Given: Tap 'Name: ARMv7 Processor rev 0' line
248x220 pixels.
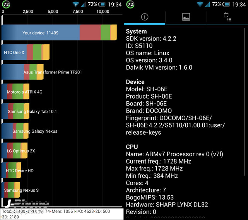Looking at the screenshot, I should pos(174,154).
